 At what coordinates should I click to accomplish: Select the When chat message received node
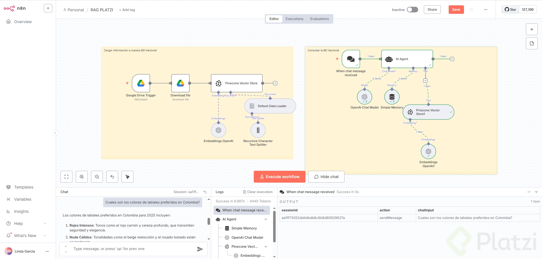tap(351, 59)
